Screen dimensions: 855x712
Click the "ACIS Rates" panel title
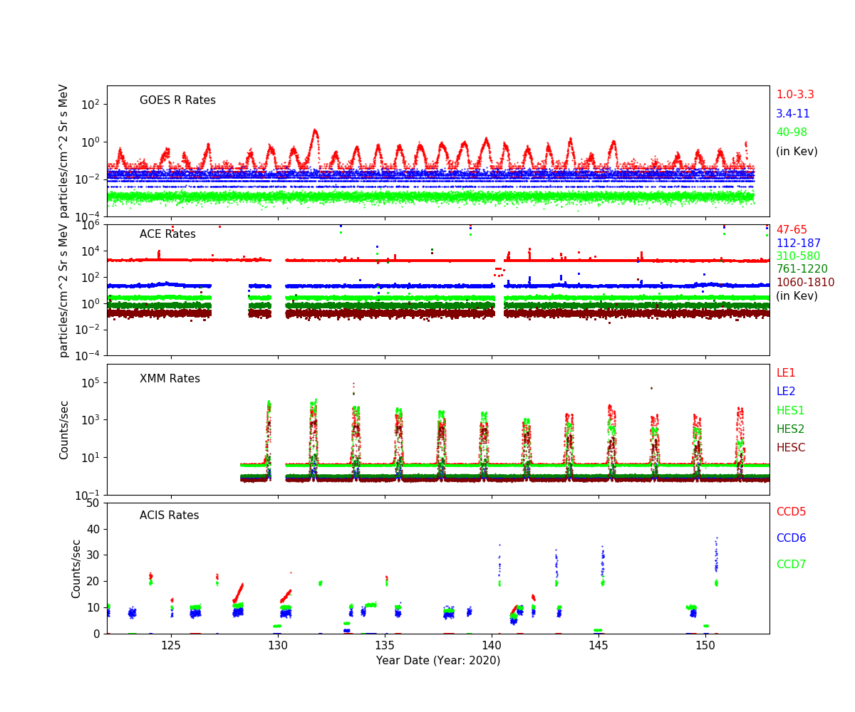pyautogui.click(x=169, y=515)
